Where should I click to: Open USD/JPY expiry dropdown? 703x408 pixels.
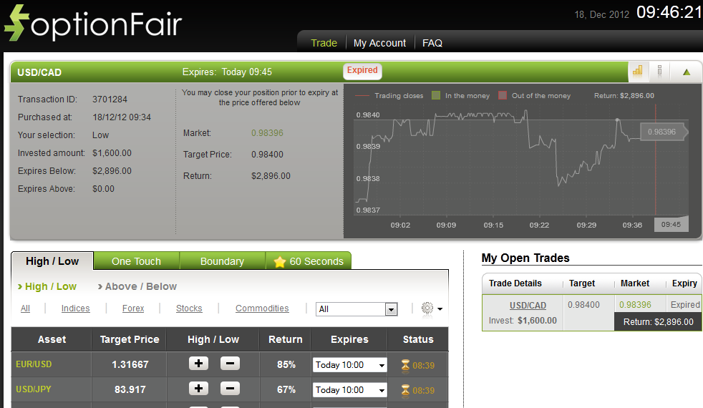pos(349,390)
